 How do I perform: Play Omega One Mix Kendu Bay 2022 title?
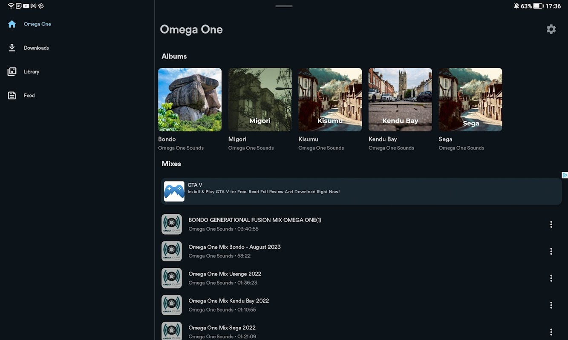[229, 301]
